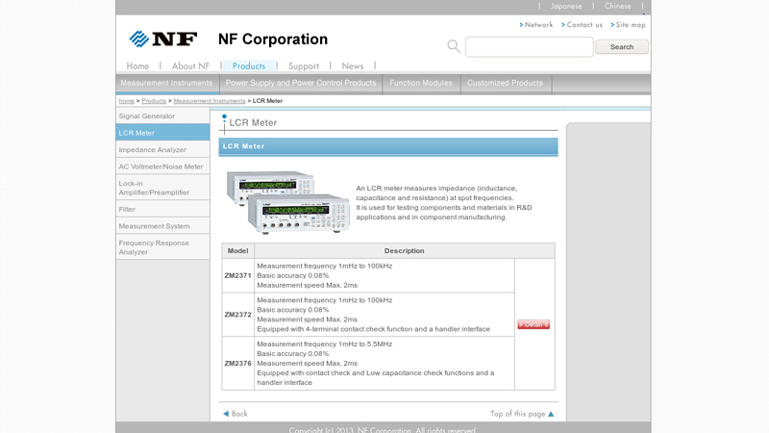The width and height of the screenshot is (769, 433).
Task: Select the Customized Products tab
Action: coord(506,83)
